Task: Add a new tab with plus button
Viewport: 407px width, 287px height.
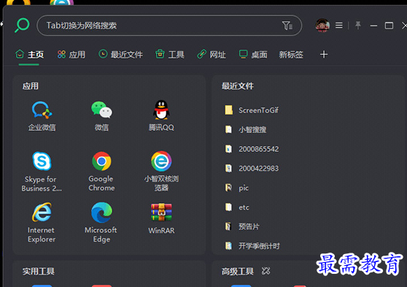Action: click(x=324, y=55)
